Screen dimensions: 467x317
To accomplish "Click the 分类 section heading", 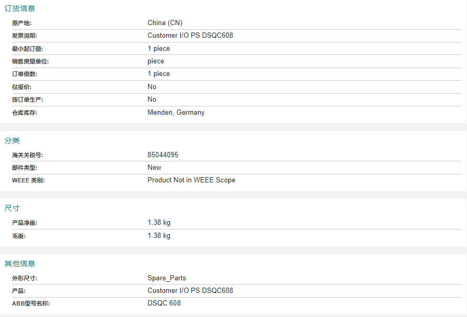I will pos(12,140).
